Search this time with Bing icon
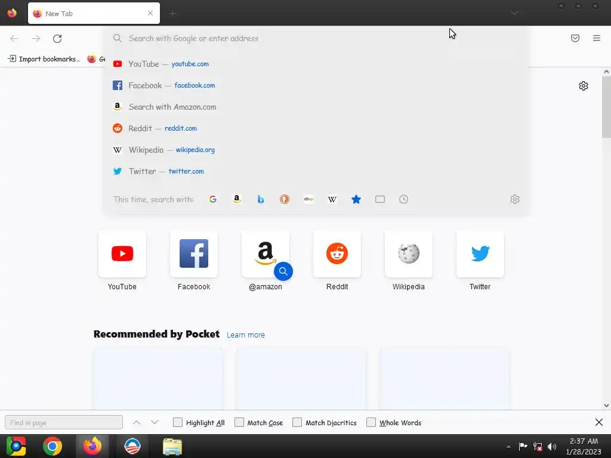The width and height of the screenshot is (611, 458). tap(261, 199)
